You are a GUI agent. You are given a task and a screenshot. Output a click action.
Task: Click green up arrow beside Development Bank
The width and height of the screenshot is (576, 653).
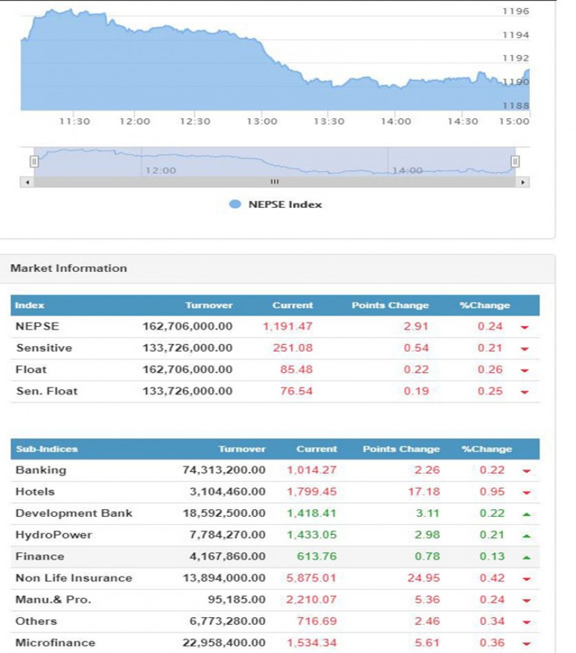point(526,514)
